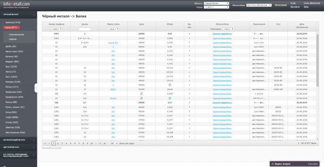Open Квадрат (882) category
This screenshot has height=167, width=324.
(12, 62)
